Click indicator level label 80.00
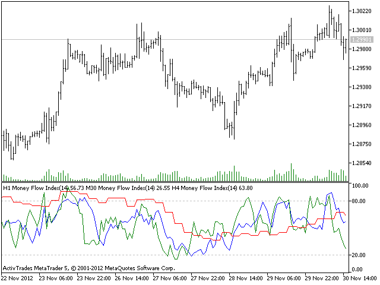The width and height of the screenshot is (380, 285). pos(359,201)
